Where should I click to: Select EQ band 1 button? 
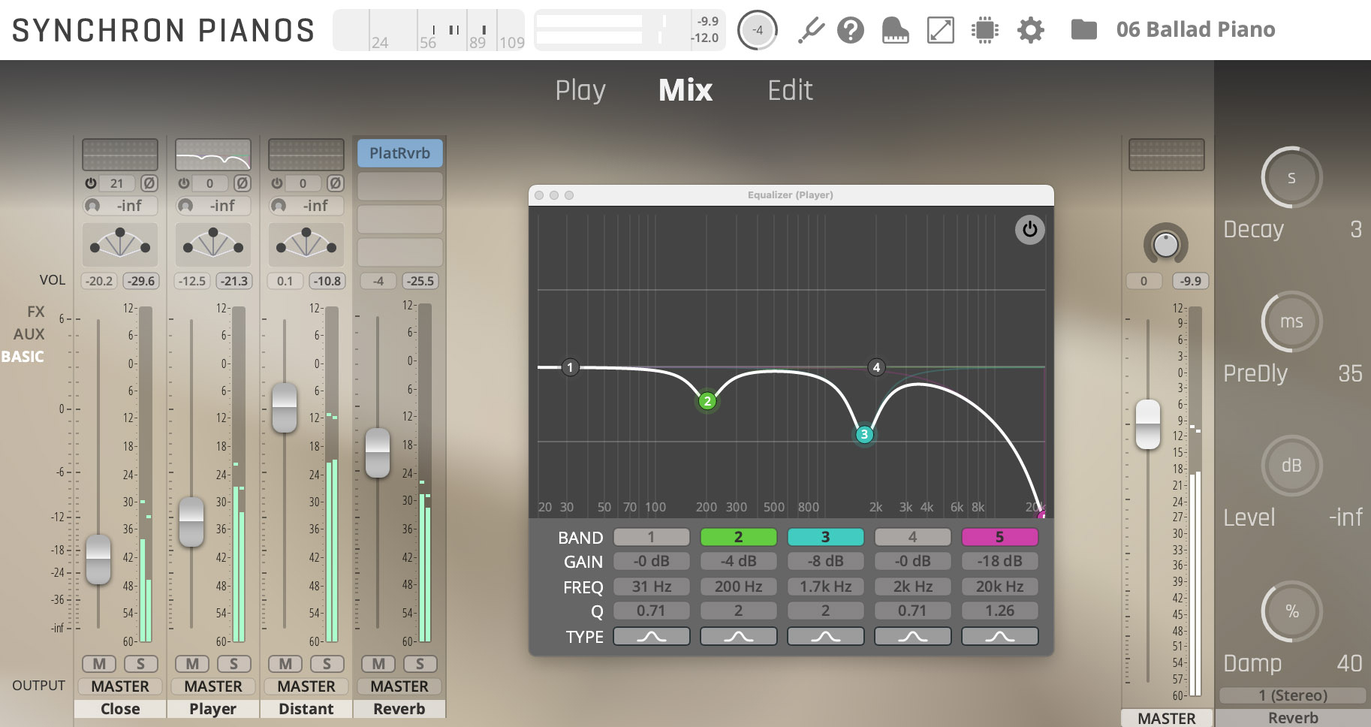(x=652, y=537)
